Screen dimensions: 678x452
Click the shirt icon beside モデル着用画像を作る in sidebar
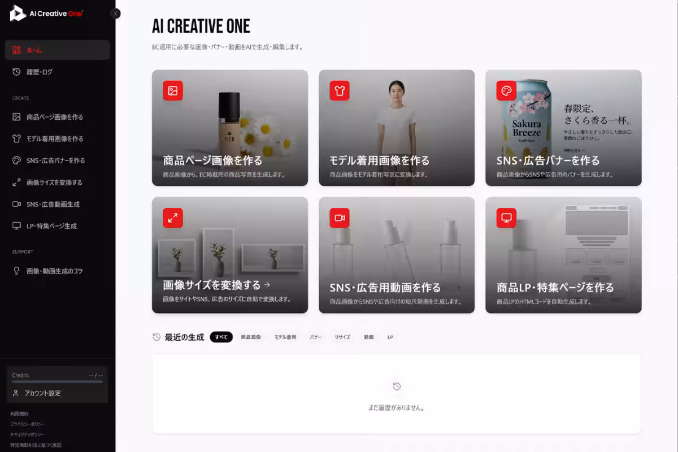[16, 138]
